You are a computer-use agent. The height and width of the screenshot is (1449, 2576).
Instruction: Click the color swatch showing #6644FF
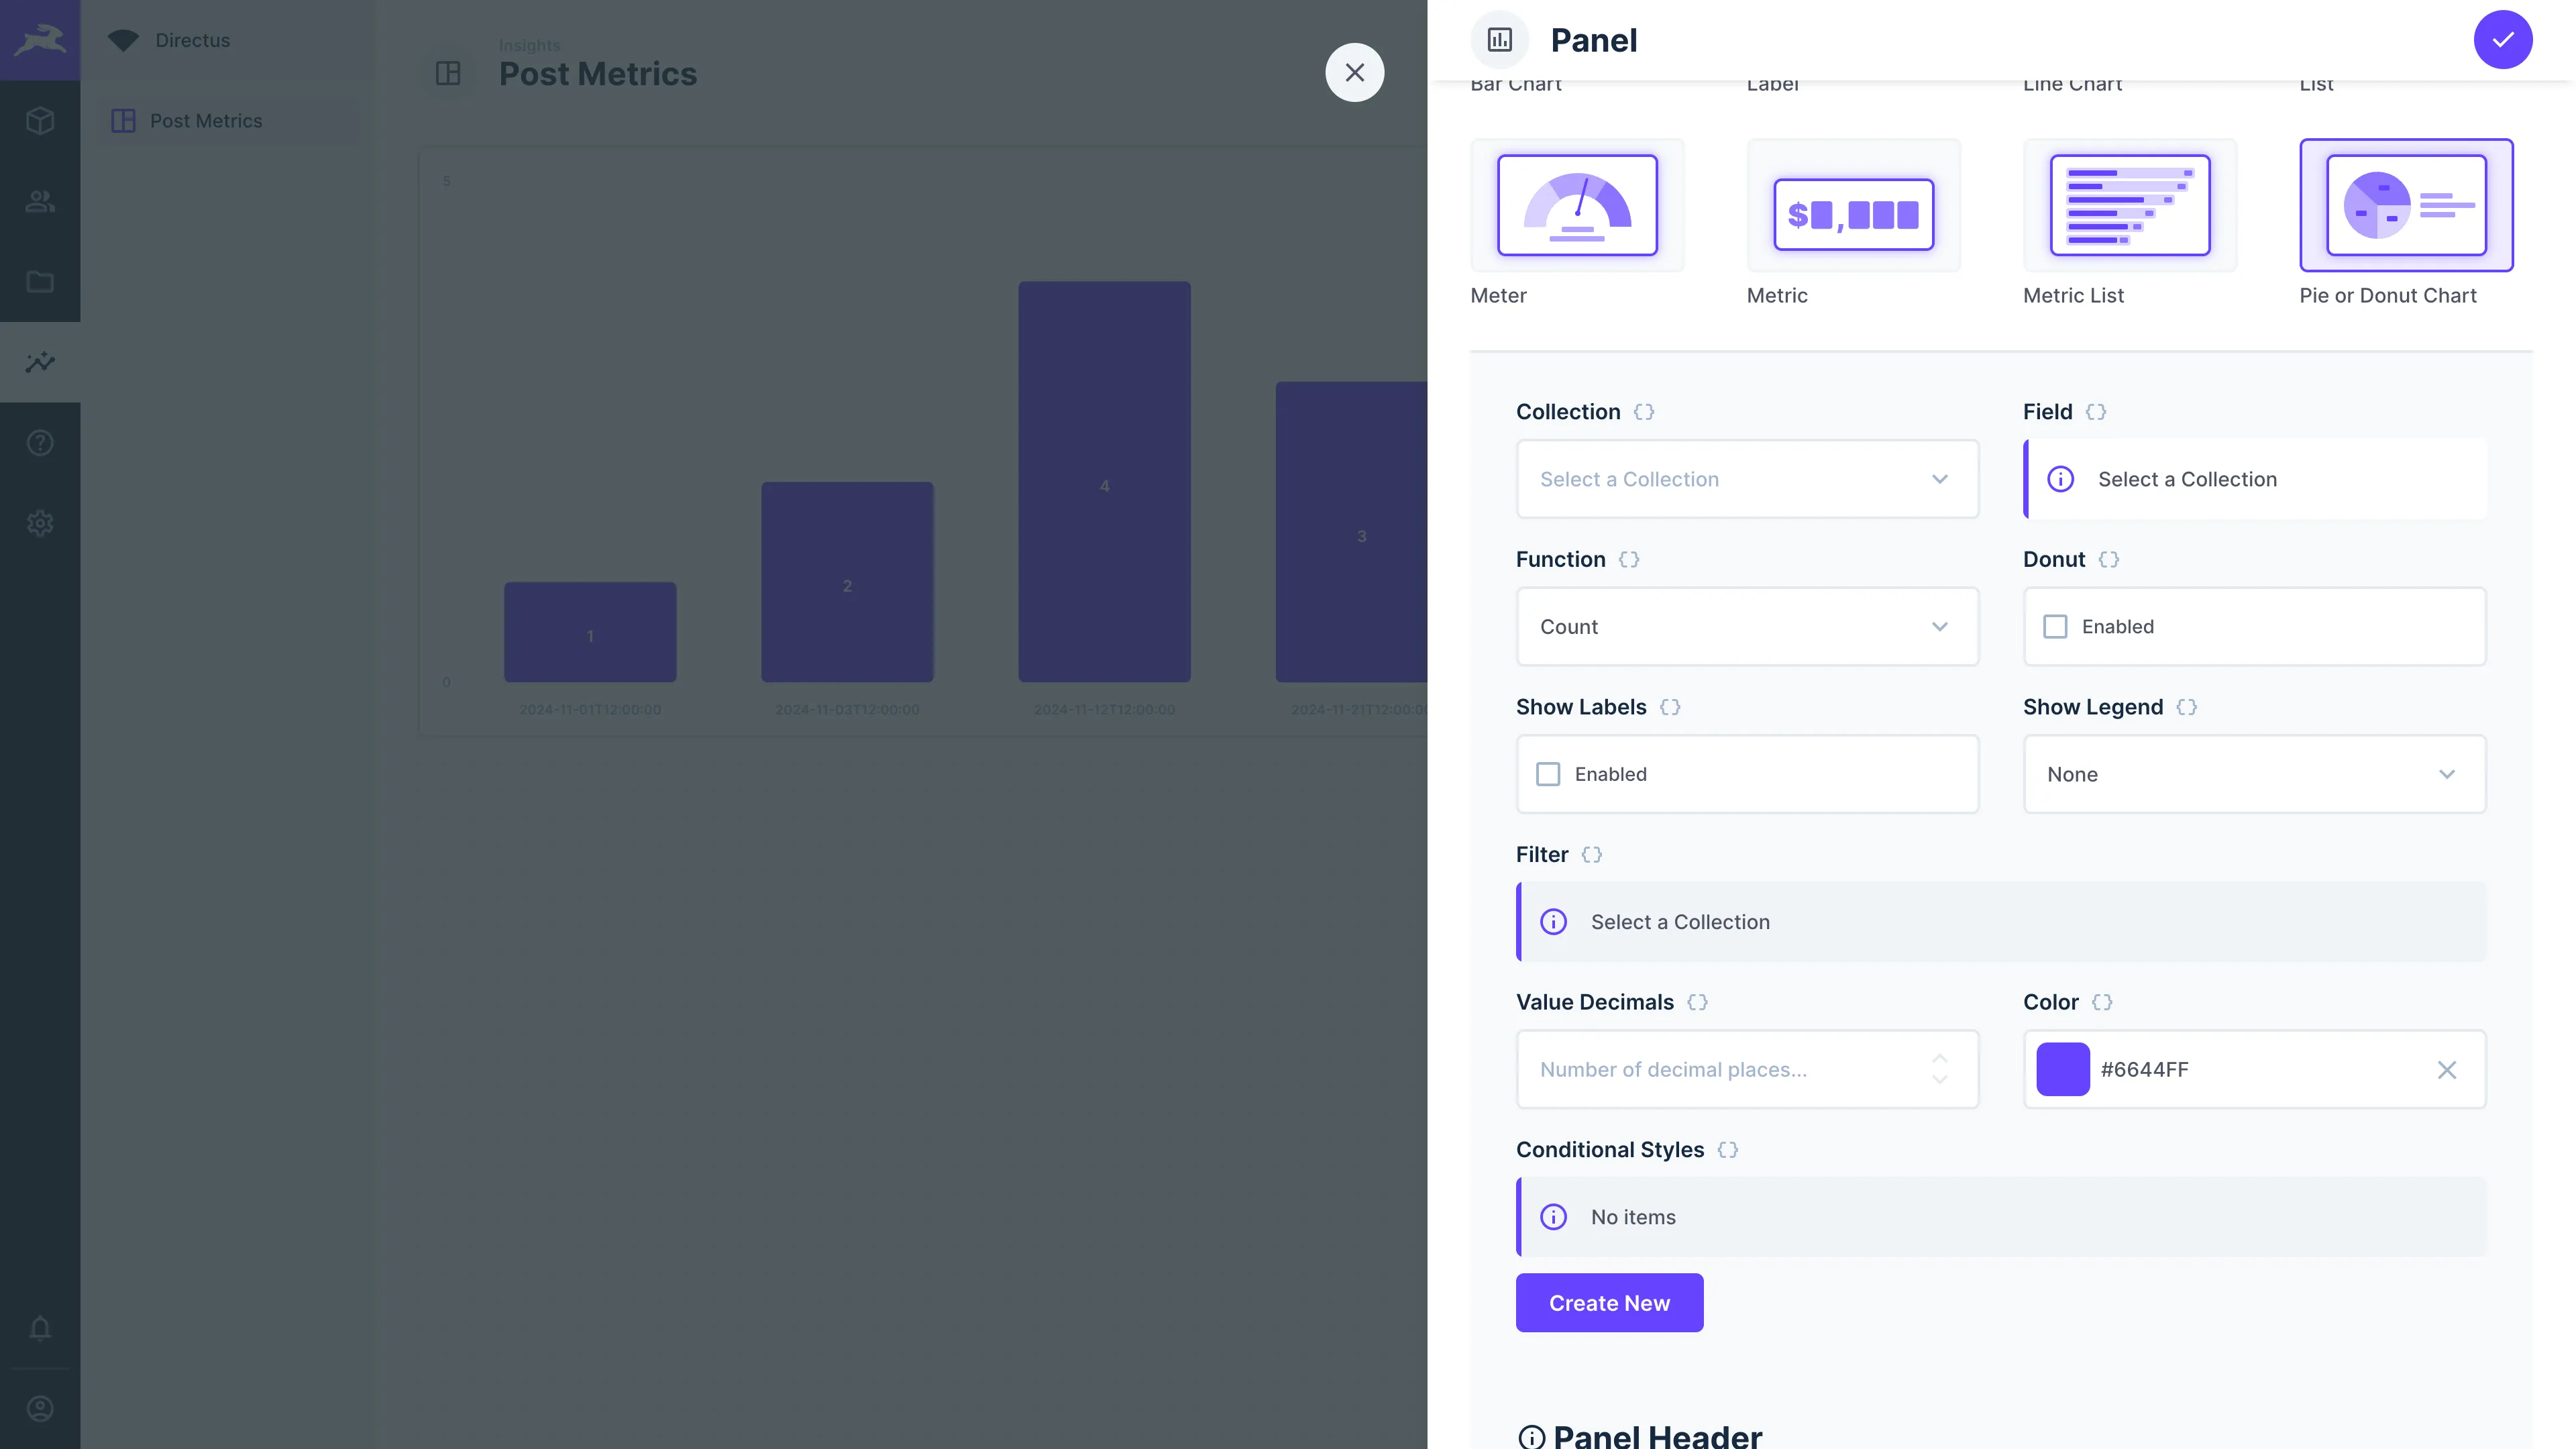[x=2063, y=1069]
